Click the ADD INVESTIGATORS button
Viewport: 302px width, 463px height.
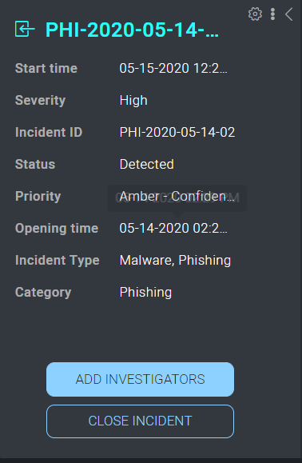tap(140, 379)
